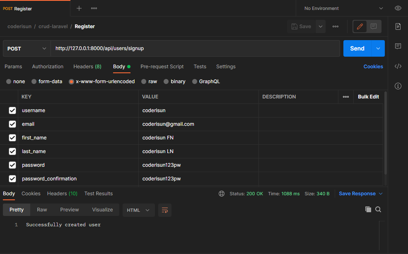The image size is (408, 254).
Task: Select the form-data body type
Action: (34, 81)
